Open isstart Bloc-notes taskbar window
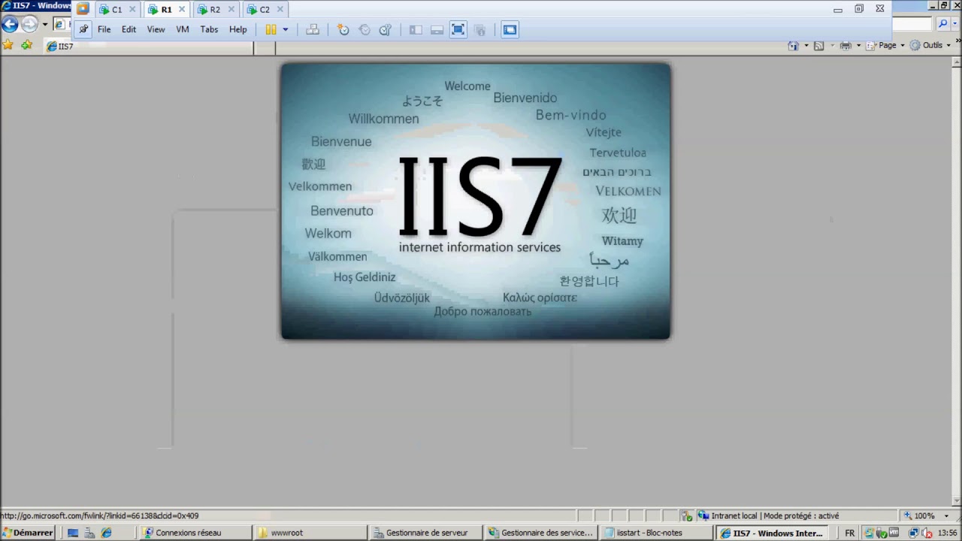 point(656,533)
